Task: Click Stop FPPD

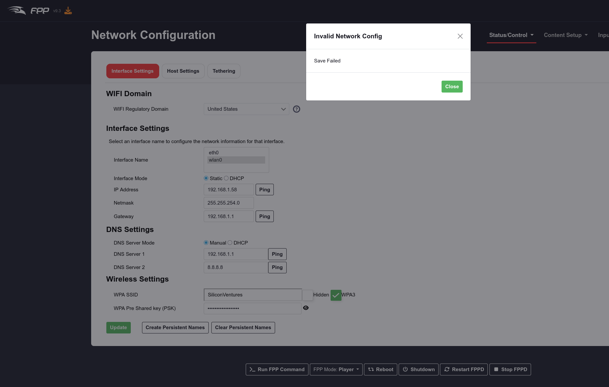Action: [510, 369]
